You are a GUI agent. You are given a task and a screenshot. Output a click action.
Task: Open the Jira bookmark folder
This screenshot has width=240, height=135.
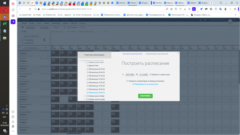point(96,15)
